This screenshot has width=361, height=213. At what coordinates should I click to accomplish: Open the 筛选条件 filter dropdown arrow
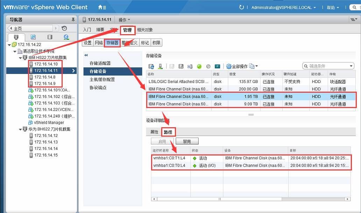pos(351,66)
